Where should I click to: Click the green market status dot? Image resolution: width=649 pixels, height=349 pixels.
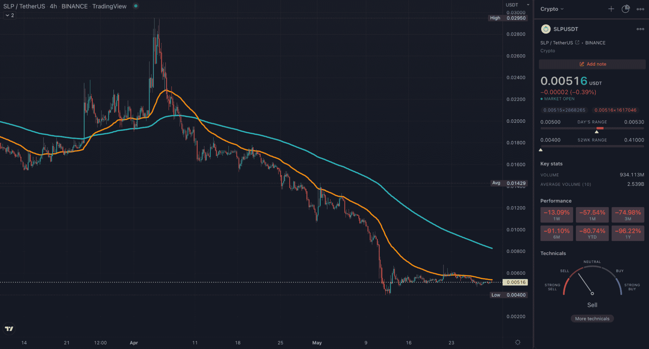click(x=136, y=6)
